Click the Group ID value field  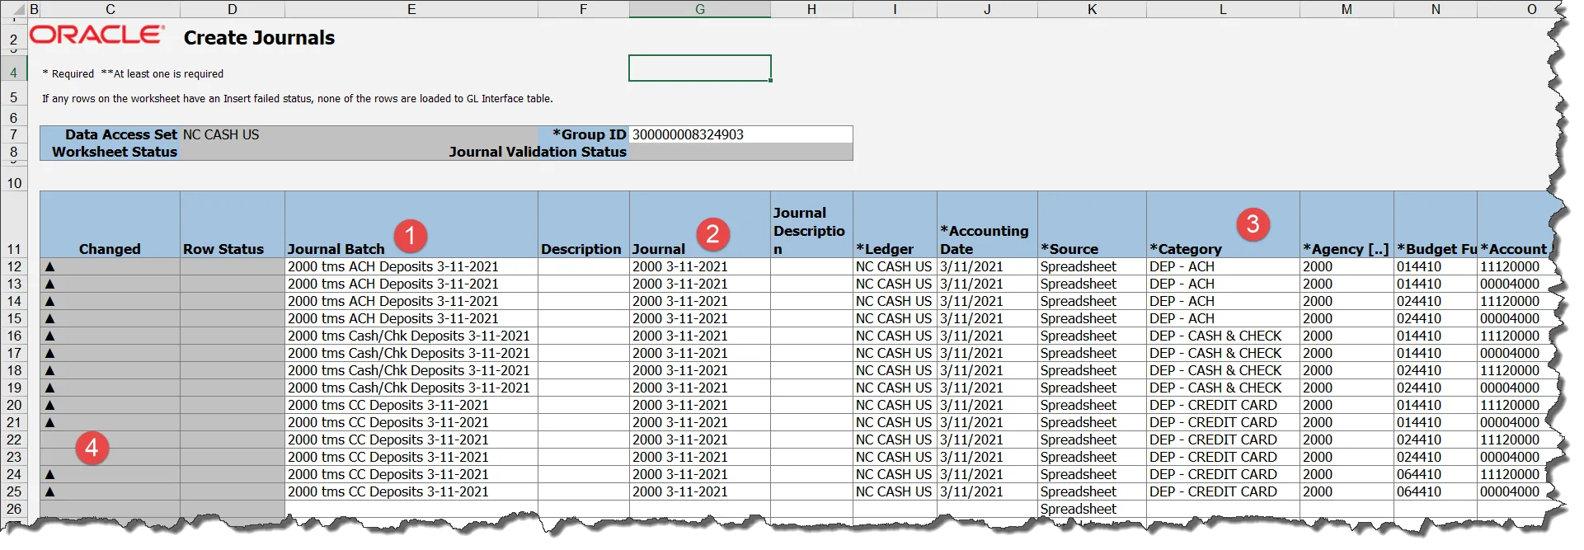point(740,134)
